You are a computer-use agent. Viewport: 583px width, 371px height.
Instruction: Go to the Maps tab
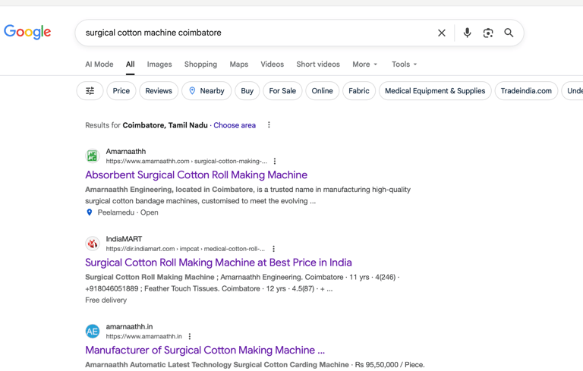[238, 64]
